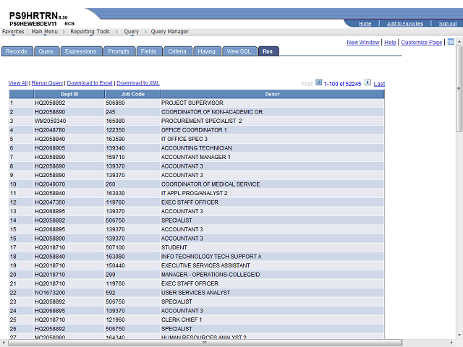
Task: Click the Home link
Action: click(365, 24)
